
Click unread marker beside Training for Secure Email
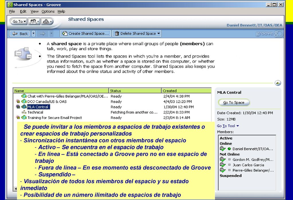tap(18, 118)
